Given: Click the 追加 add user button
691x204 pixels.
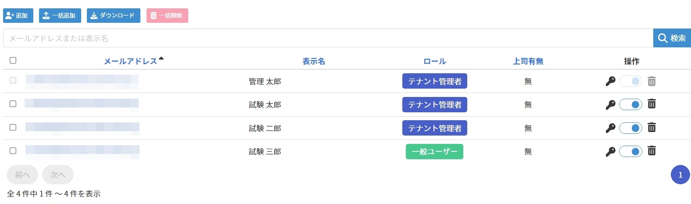Looking at the screenshot, I should pos(18,15).
